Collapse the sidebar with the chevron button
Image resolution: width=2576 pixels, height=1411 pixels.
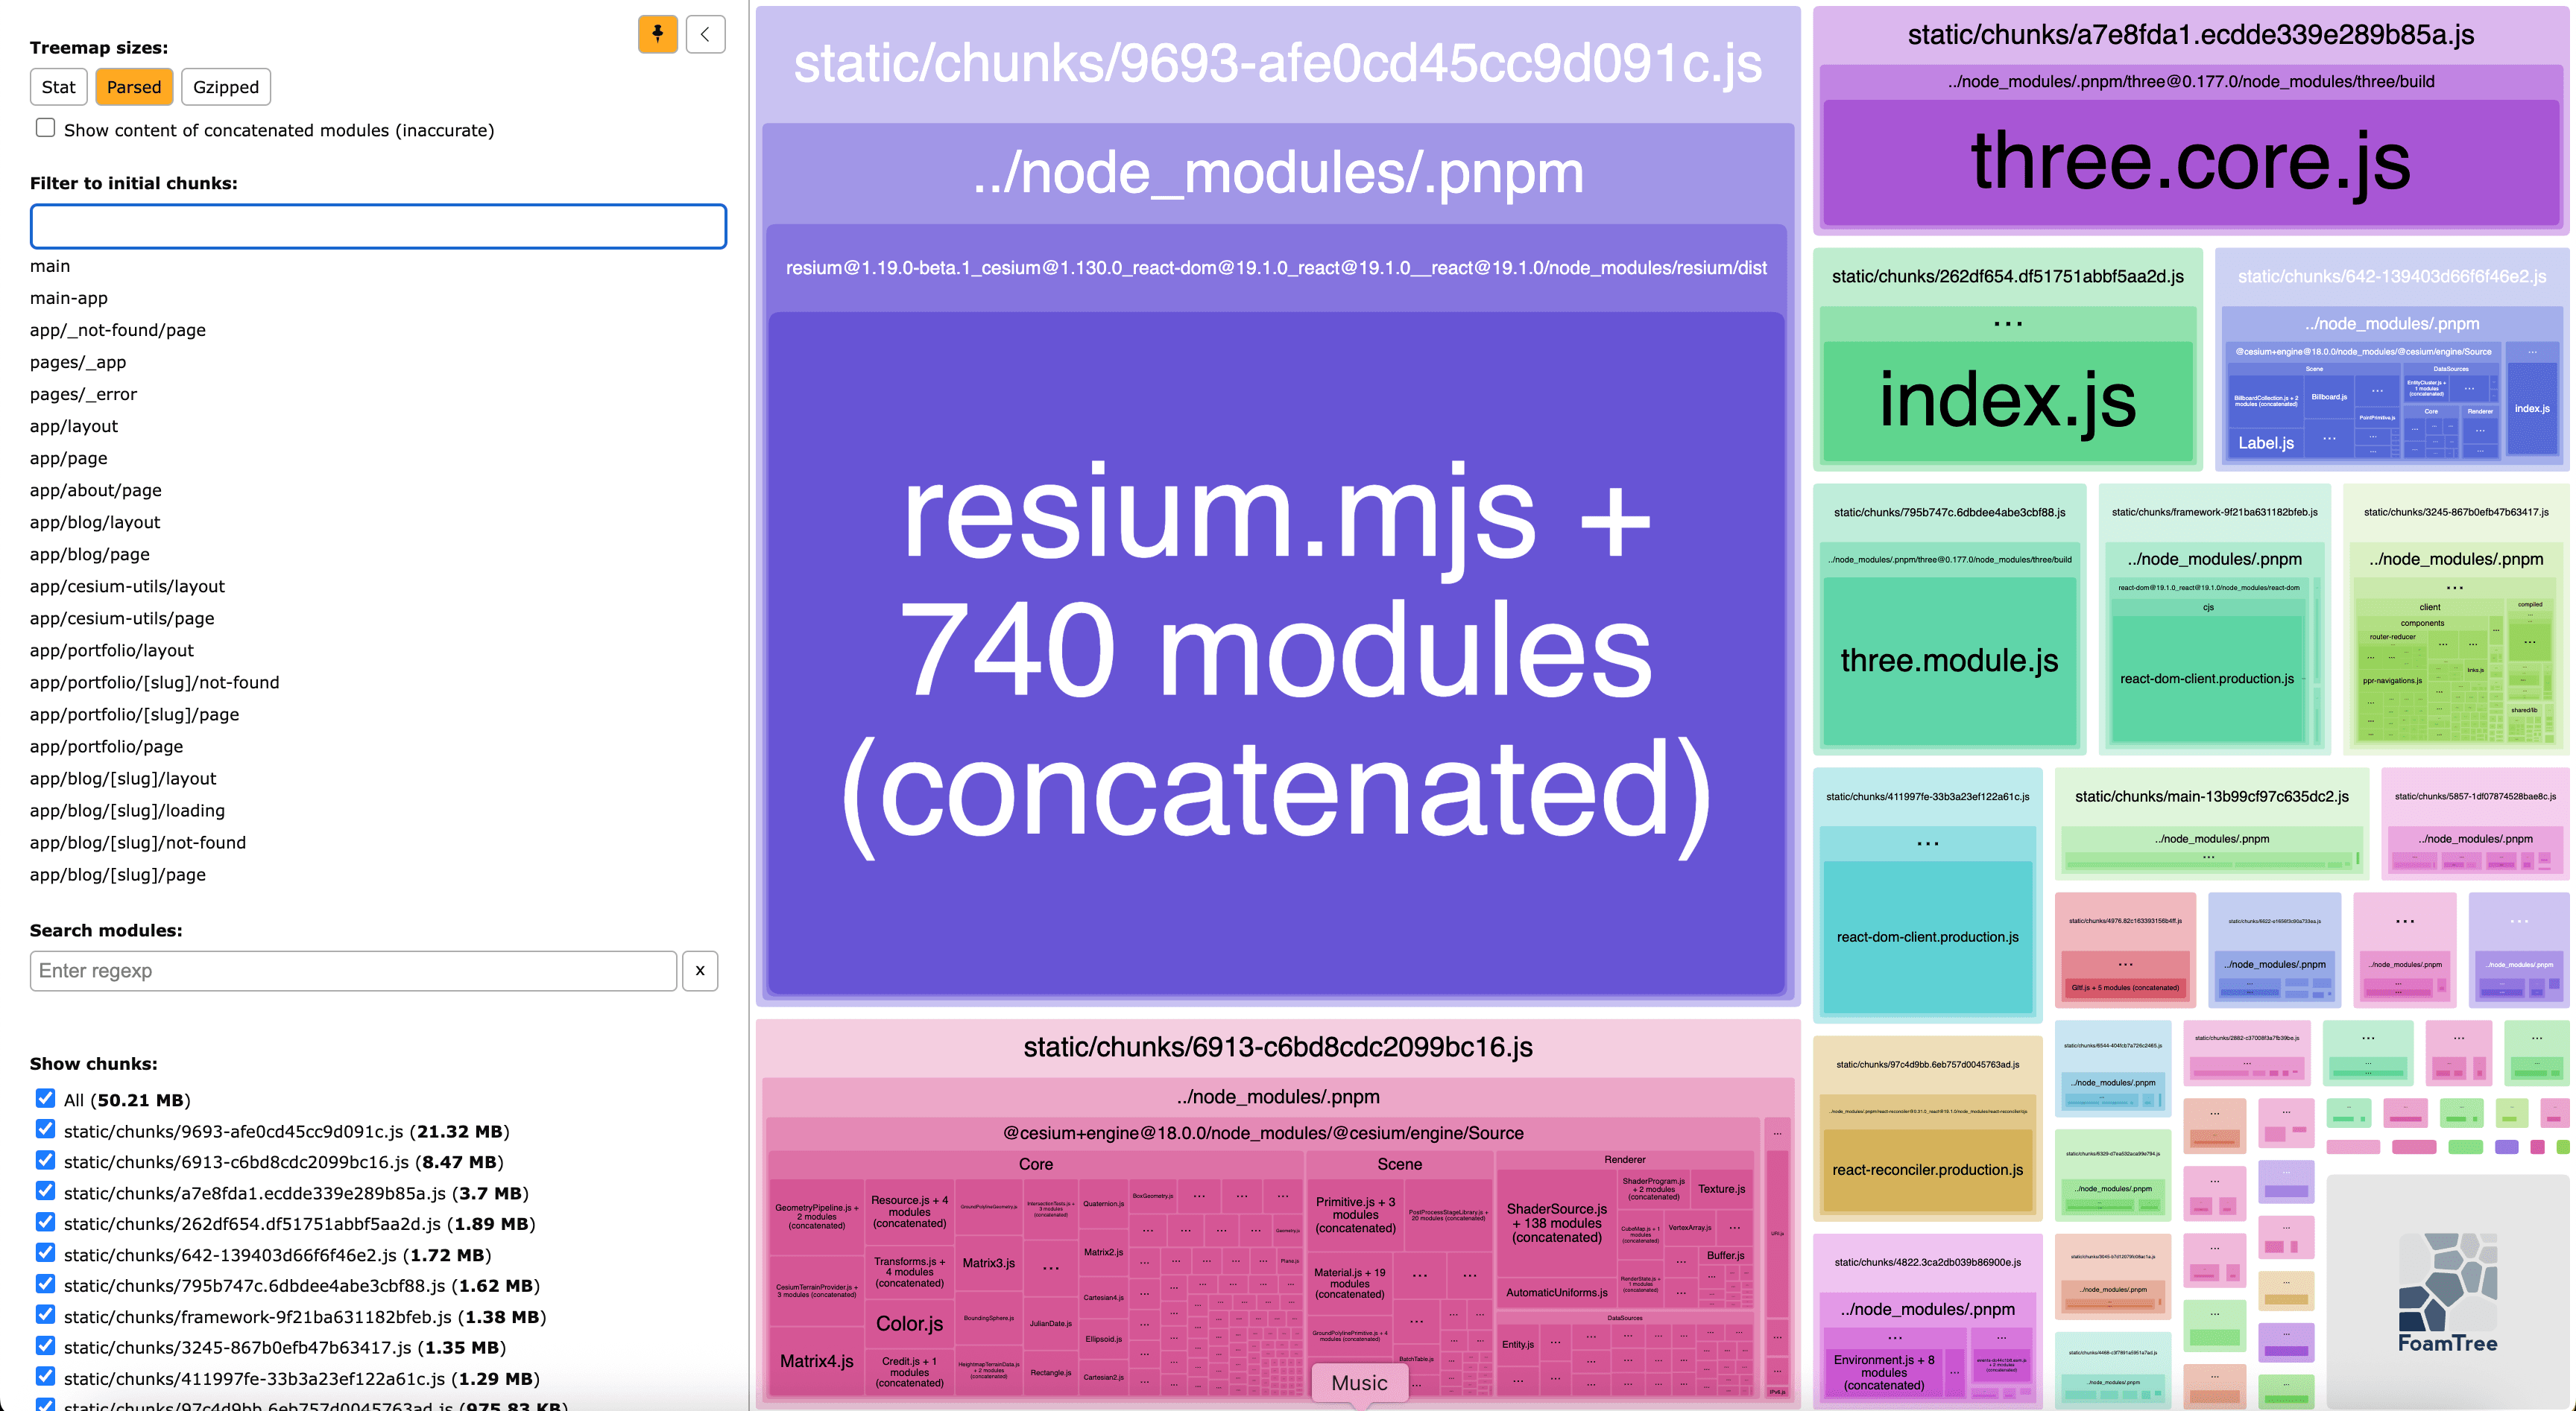pos(705,34)
